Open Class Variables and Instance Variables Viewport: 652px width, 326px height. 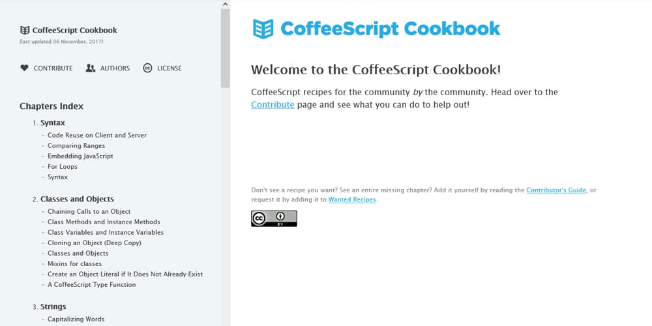106,232
